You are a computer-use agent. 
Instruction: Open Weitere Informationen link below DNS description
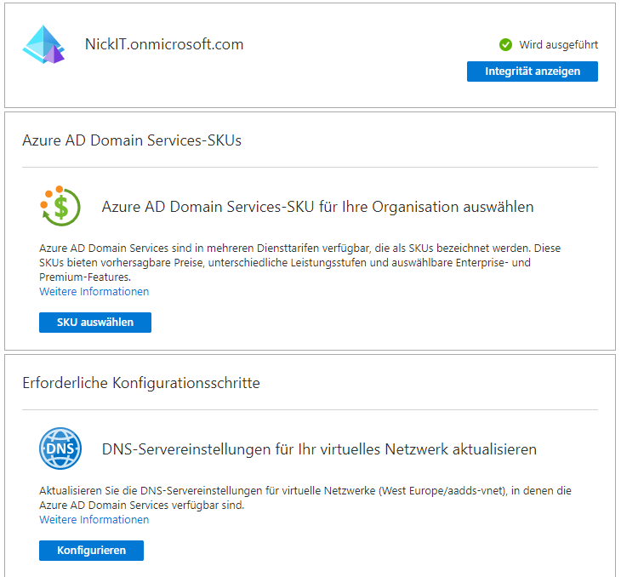[x=94, y=520]
